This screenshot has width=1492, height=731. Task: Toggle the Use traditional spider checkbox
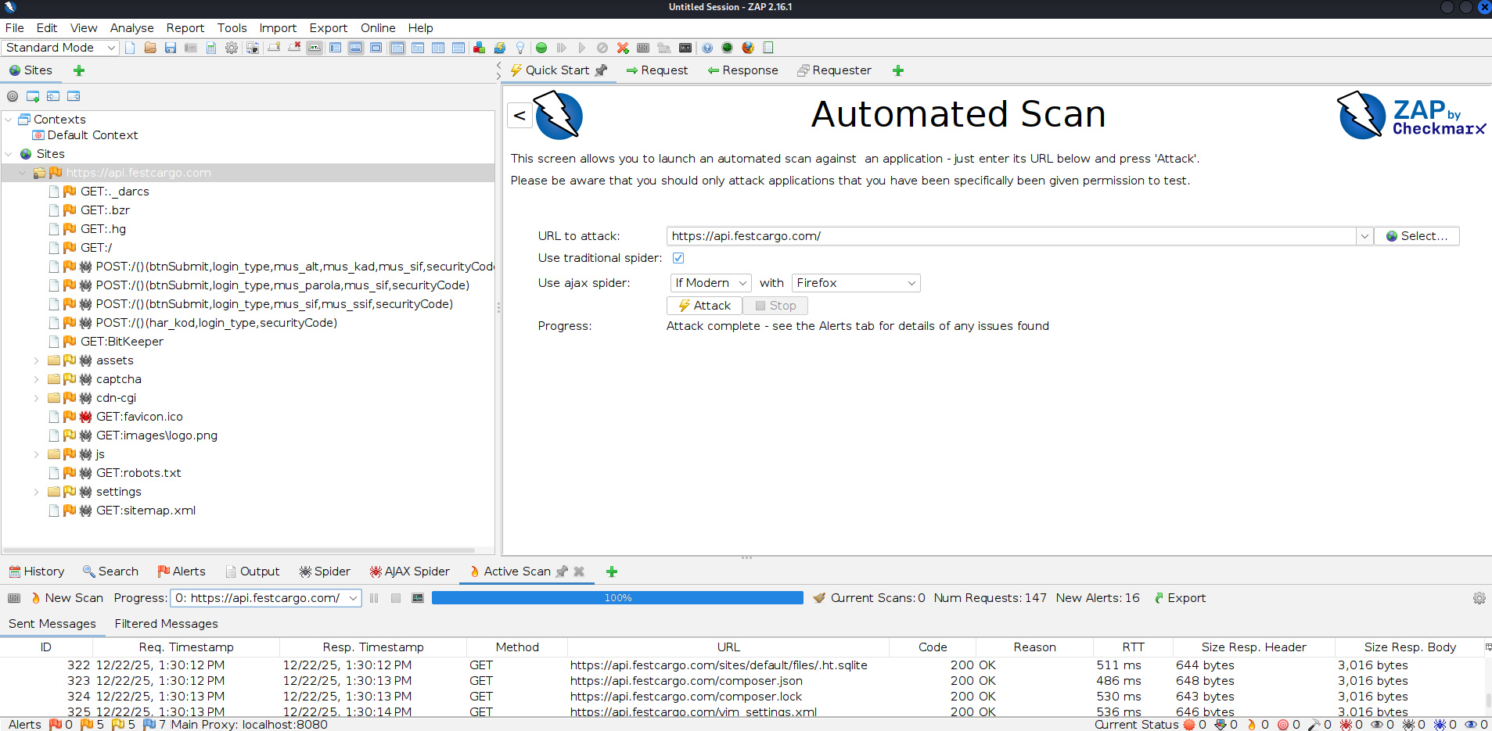pyautogui.click(x=678, y=258)
